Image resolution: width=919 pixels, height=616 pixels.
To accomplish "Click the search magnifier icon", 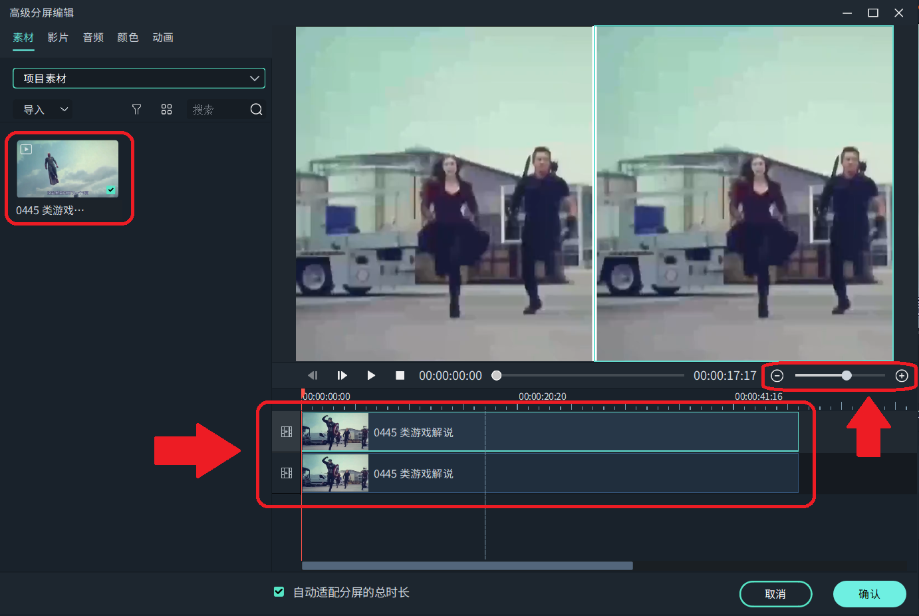I will coord(256,110).
